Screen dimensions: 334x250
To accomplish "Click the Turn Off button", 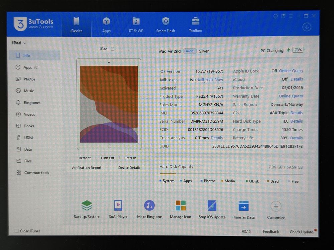I will click(107, 158).
